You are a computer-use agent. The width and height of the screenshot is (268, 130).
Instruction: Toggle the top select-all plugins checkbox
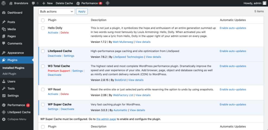point(43,20)
